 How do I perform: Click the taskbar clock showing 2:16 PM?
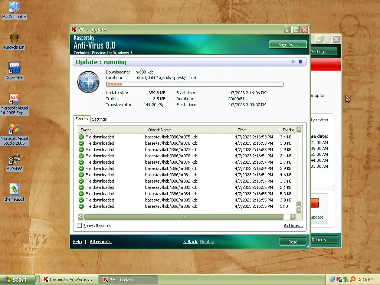366,279
